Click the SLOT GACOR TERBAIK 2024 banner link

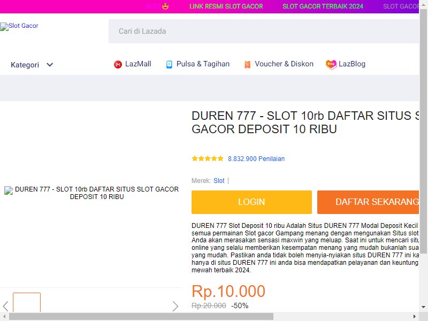323,6
